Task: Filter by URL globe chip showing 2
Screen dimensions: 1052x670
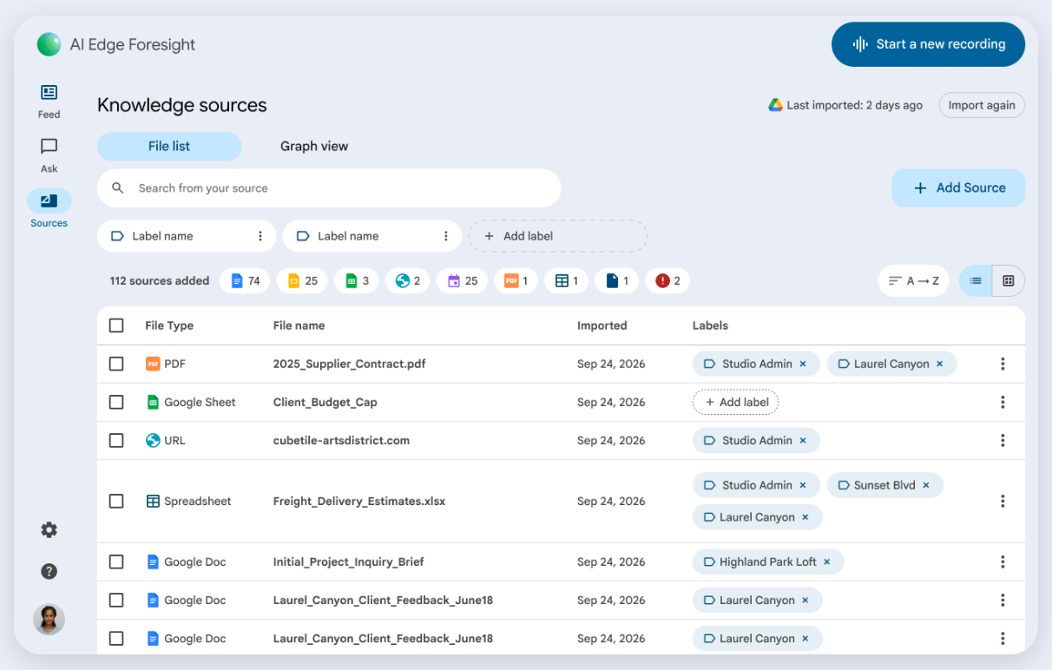Action: coord(407,280)
